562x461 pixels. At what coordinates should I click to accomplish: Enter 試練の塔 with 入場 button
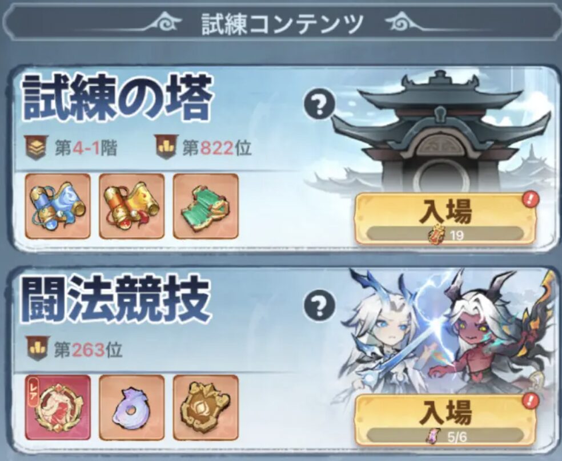pos(445,219)
